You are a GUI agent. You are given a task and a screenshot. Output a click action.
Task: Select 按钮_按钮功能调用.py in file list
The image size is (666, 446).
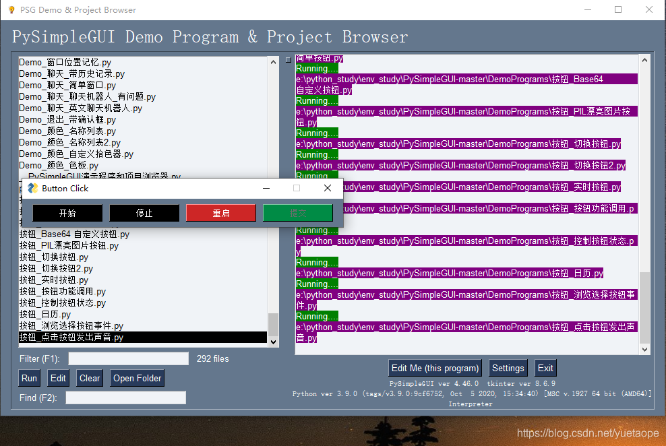143,292
